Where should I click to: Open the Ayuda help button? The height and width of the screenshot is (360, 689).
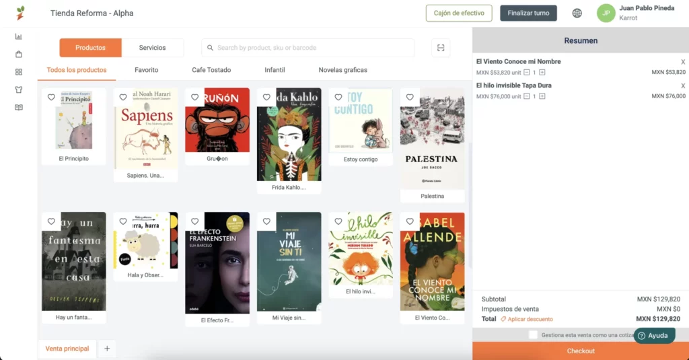pos(654,335)
